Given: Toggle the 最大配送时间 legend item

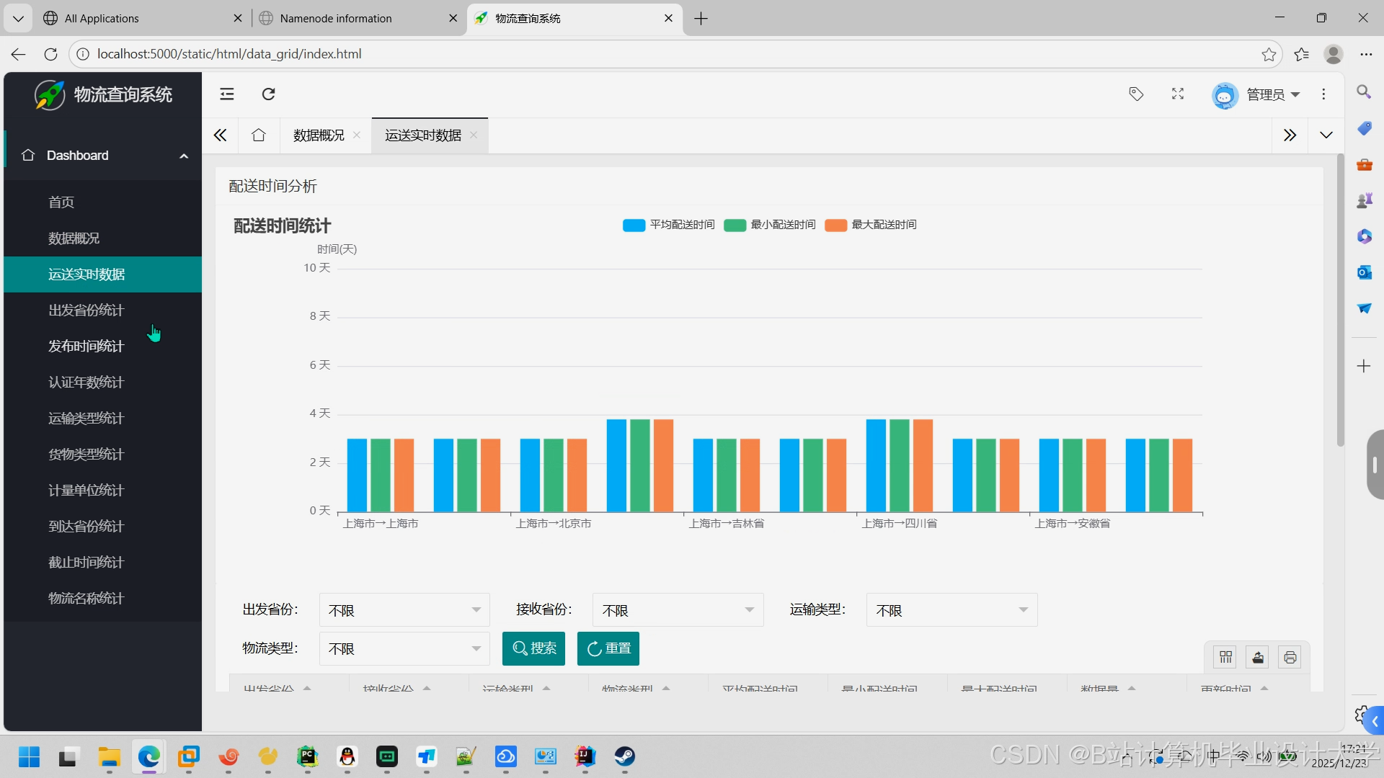Looking at the screenshot, I should click(870, 225).
